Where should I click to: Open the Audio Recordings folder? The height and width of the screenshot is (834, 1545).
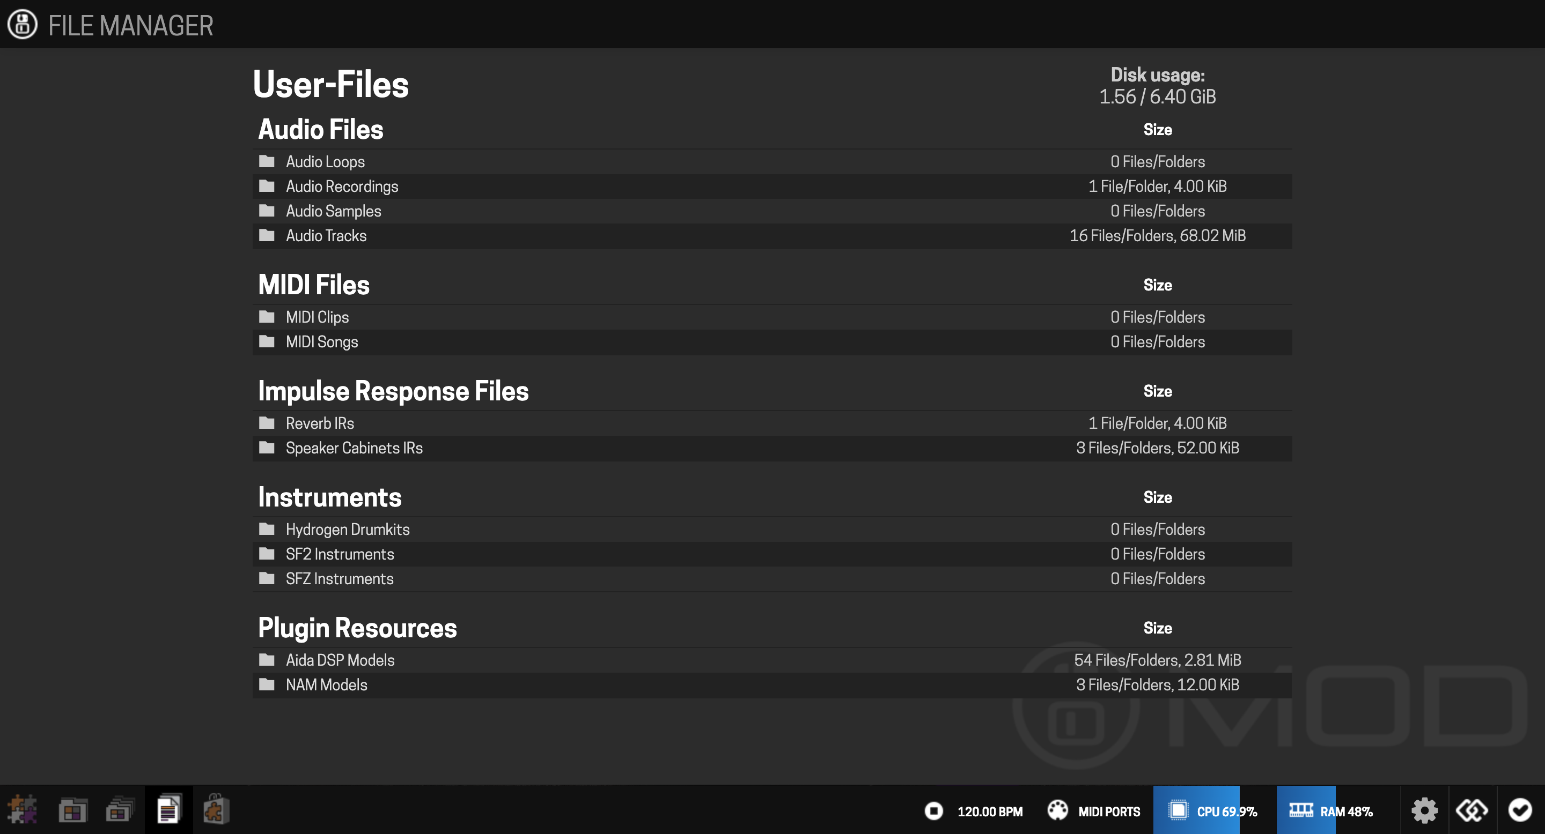tap(341, 187)
